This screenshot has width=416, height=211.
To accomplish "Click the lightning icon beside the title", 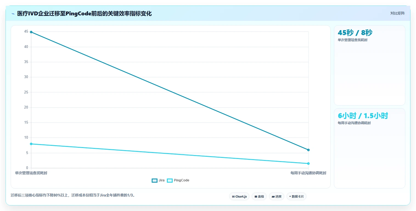I will point(13,14).
